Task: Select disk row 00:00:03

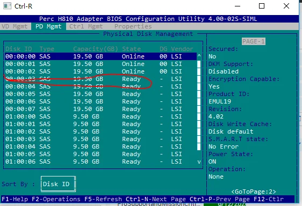Action: point(100,79)
